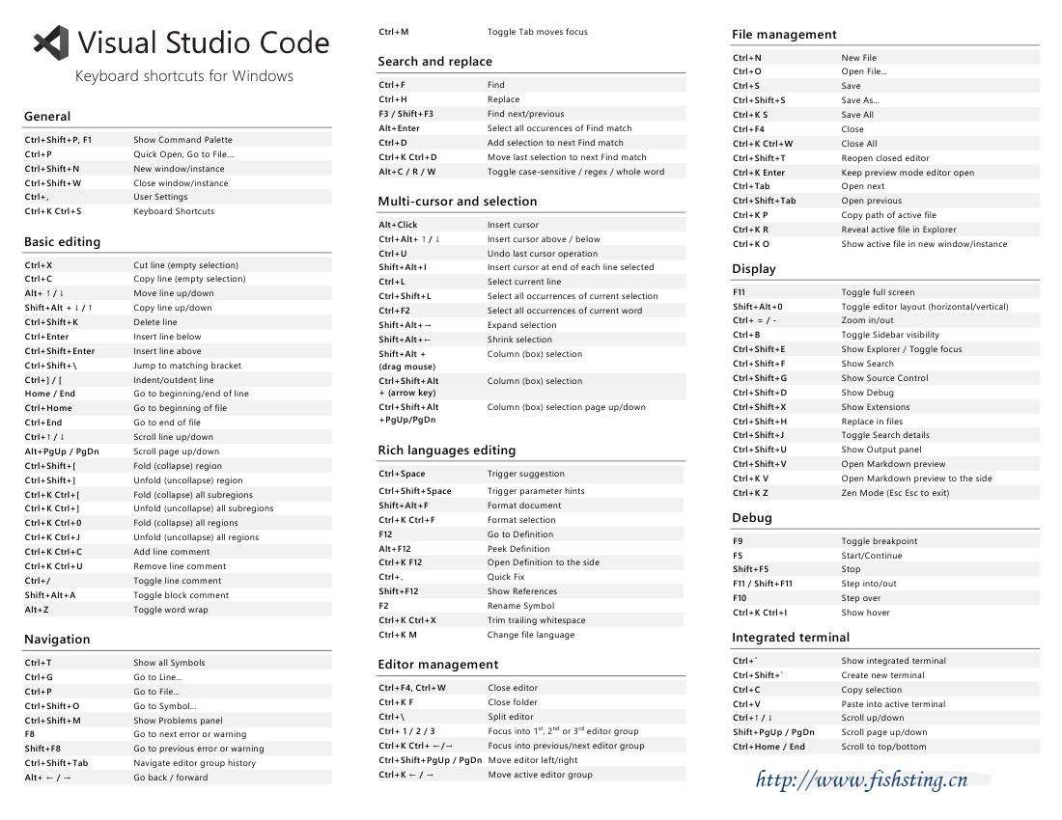Click 'Add selection to next Find match'
This screenshot has width=1062, height=820.
555,143
